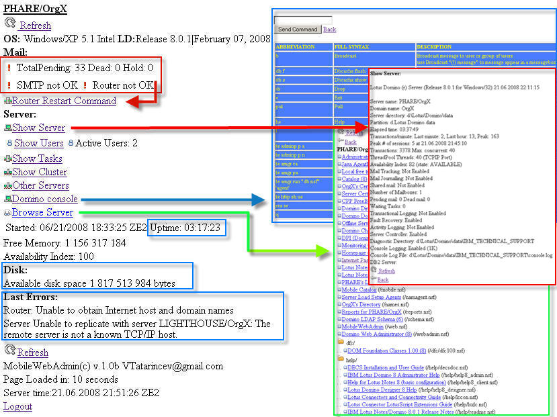Open the Help for Lotus Notes 8 link

tap(396, 382)
